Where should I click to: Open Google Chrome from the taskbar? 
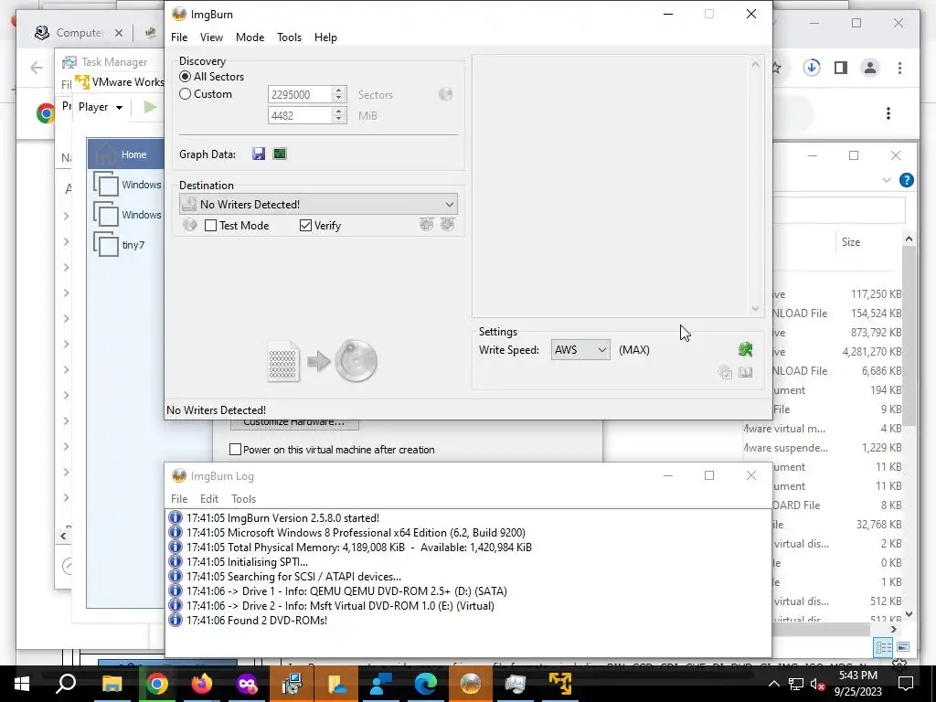[157, 684]
